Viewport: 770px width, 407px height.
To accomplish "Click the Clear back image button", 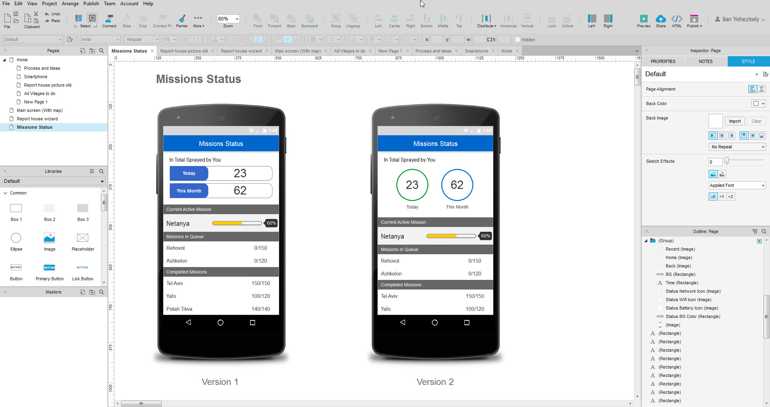I will (756, 121).
